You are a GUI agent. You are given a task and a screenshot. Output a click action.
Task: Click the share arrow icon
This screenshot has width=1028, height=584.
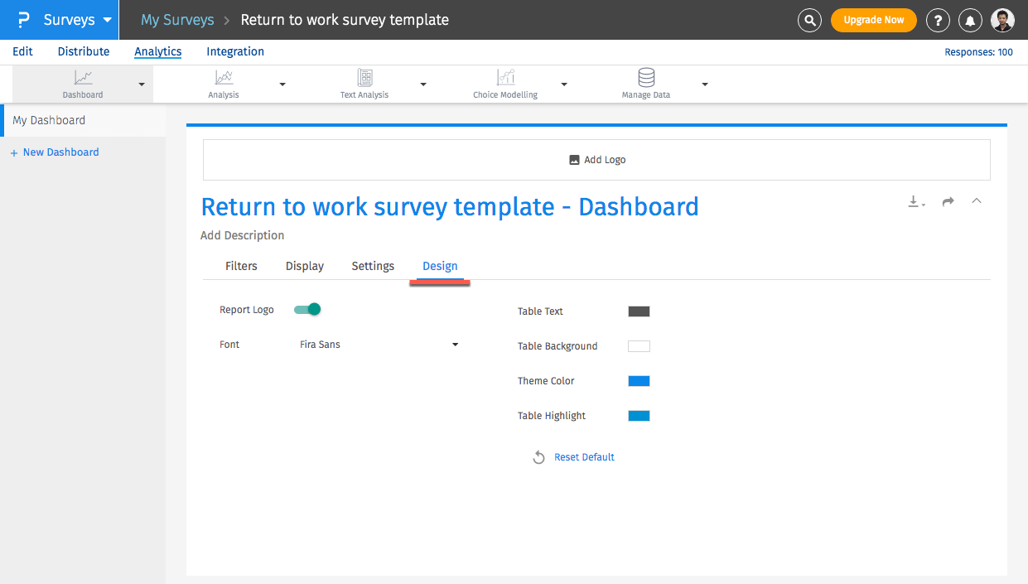coord(948,201)
